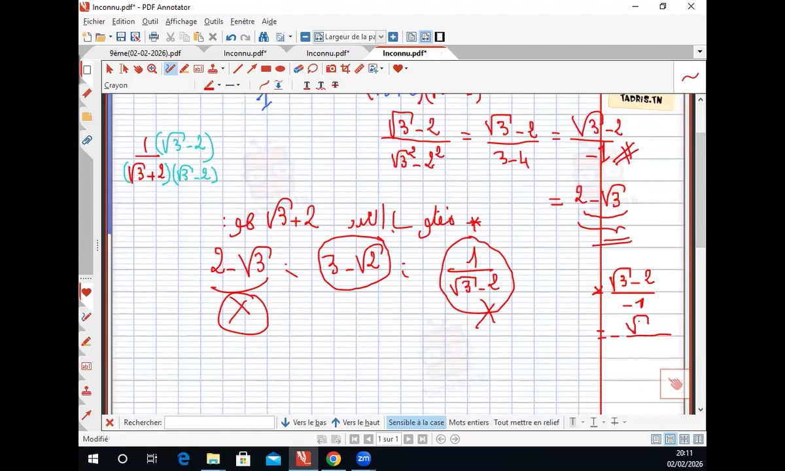Select the stamp tool
The width and height of the screenshot is (785, 471).
pyautogui.click(x=212, y=69)
